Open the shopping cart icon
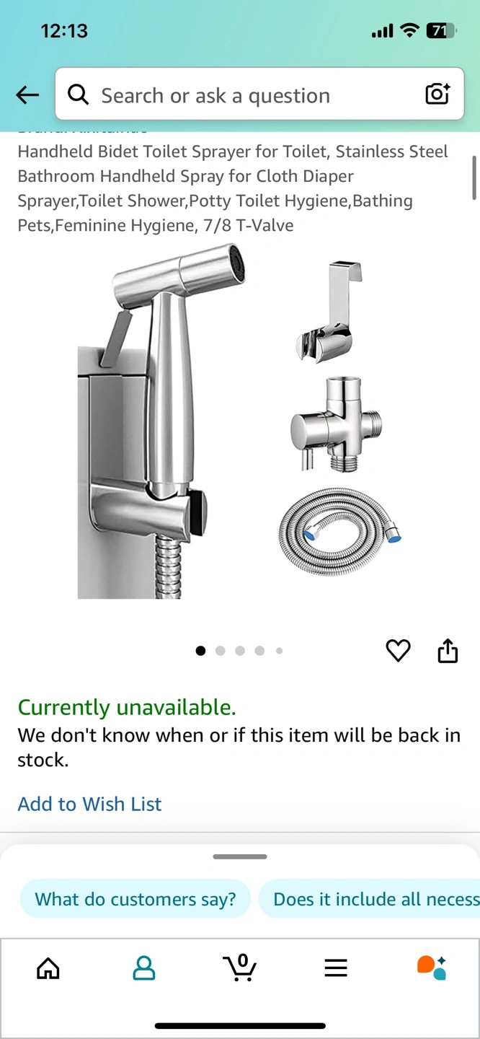 (x=240, y=968)
